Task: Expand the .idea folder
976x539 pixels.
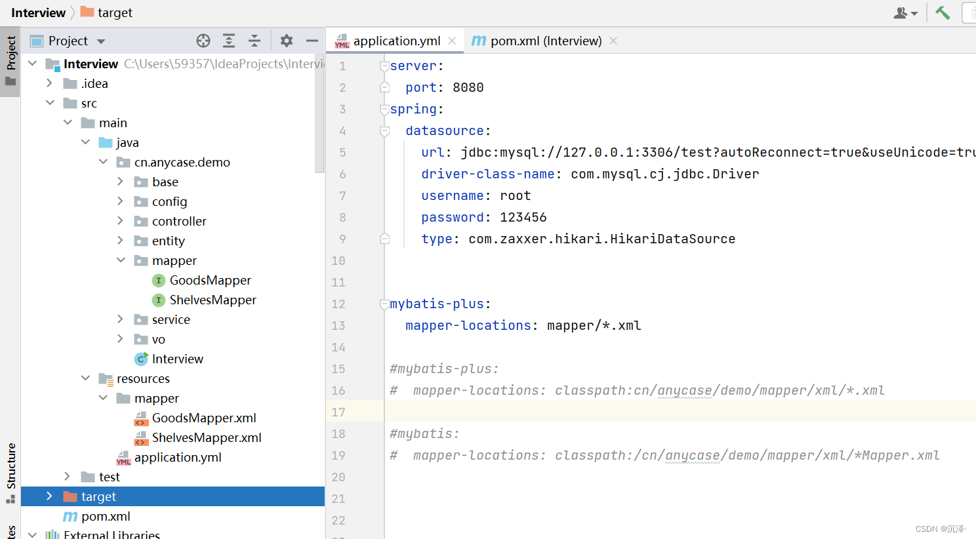Action: [50, 83]
